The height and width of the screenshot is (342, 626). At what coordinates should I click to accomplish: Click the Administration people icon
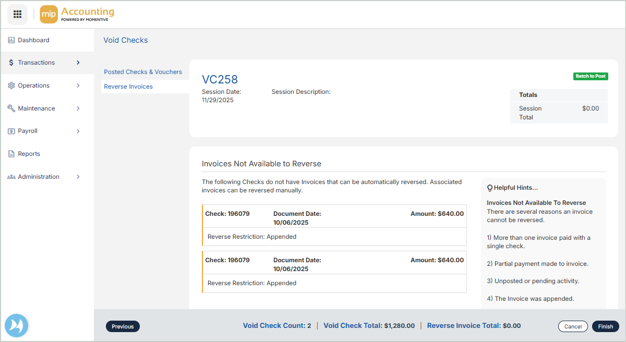click(11, 177)
